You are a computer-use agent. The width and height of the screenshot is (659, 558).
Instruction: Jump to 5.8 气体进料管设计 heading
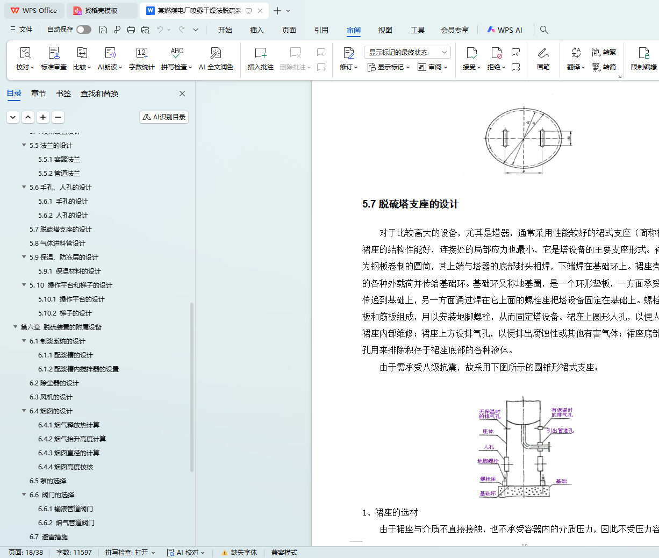coord(58,243)
